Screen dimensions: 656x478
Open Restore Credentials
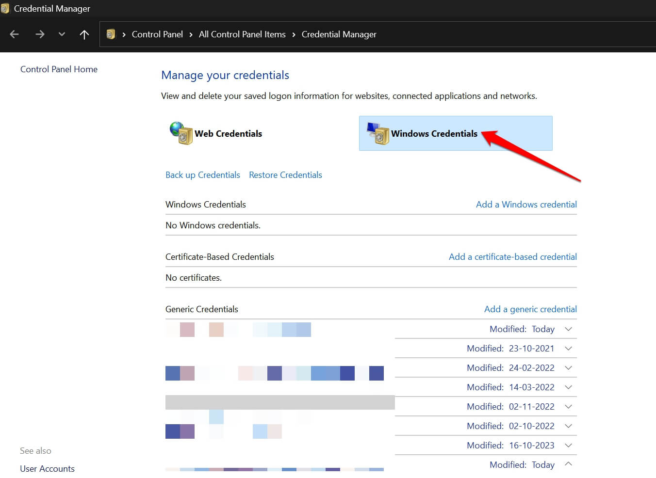pyautogui.click(x=285, y=175)
